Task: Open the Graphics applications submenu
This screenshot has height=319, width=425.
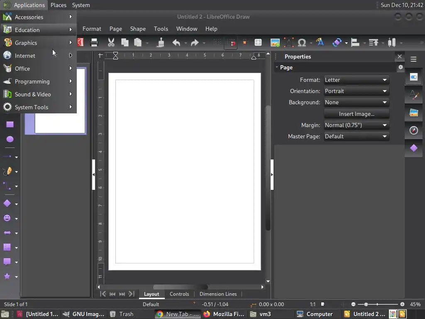Action: point(39,43)
